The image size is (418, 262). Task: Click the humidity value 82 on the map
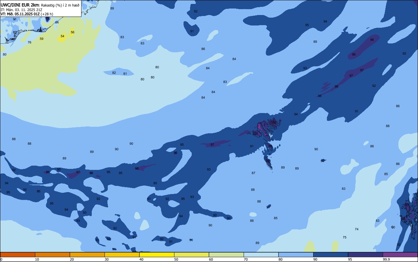click(114, 73)
